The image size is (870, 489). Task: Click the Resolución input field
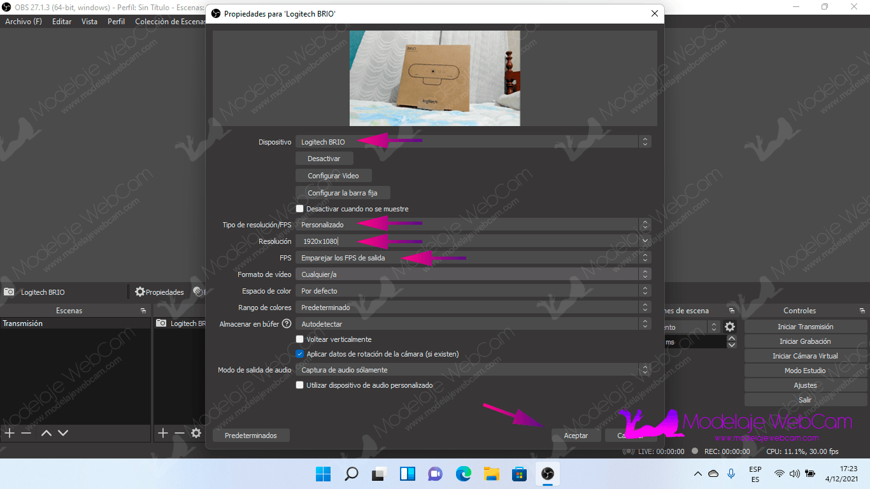coord(467,241)
